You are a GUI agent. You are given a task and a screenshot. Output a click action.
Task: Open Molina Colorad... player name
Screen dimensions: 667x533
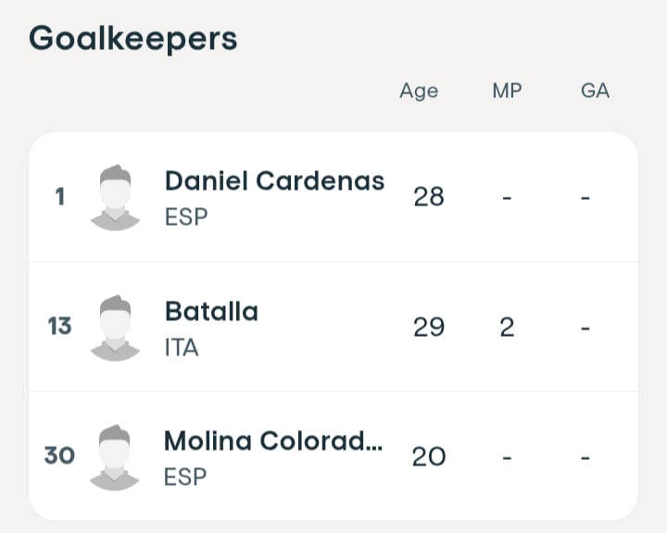click(273, 440)
